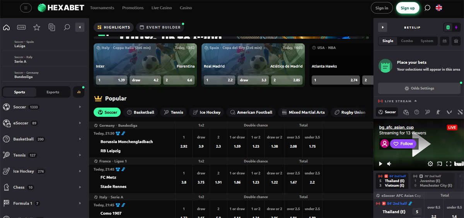Click the Sign up button
This screenshot has height=218, width=464.
point(408,8)
